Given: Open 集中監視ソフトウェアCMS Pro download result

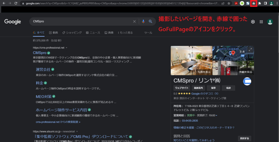Looking at the screenshot, I should (81, 137).
